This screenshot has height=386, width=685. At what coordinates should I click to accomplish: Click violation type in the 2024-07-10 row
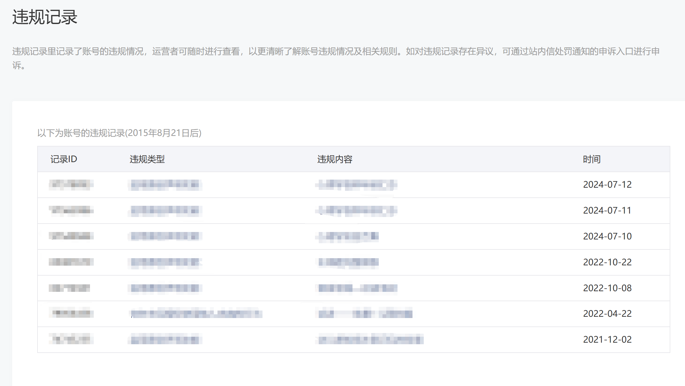point(165,236)
